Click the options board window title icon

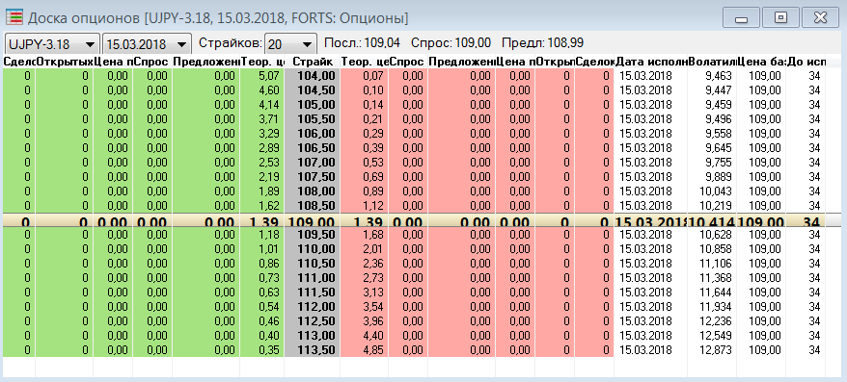pos(14,17)
